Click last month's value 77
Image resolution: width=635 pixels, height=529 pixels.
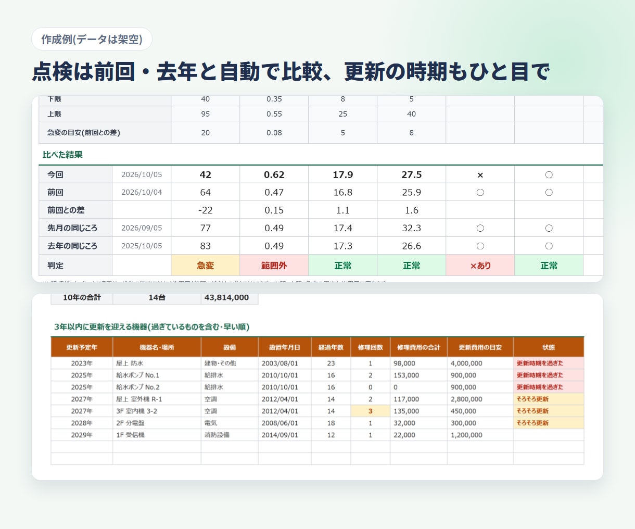(206, 228)
